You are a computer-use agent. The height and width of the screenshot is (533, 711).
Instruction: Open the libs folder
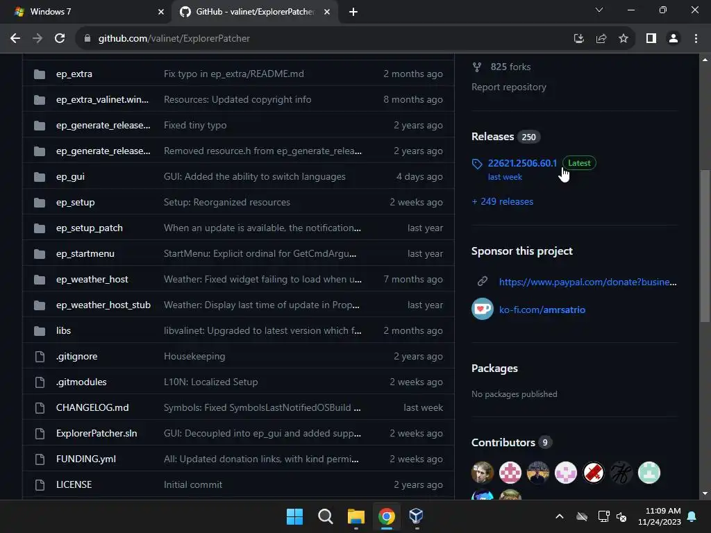[x=63, y=331]
